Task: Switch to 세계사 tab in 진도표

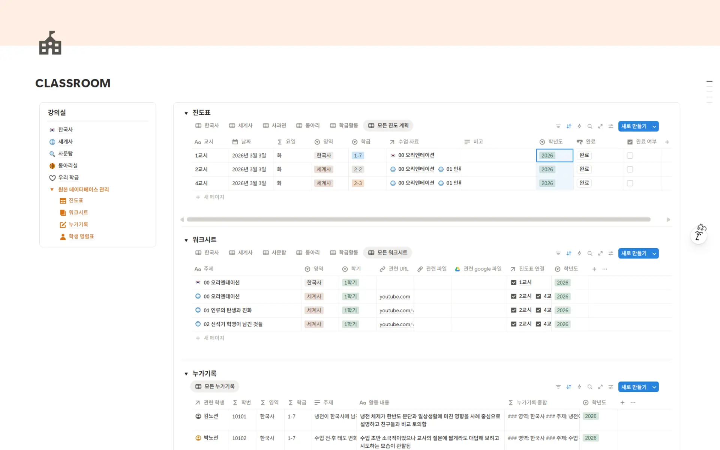Action: click(x=241, y=126)
